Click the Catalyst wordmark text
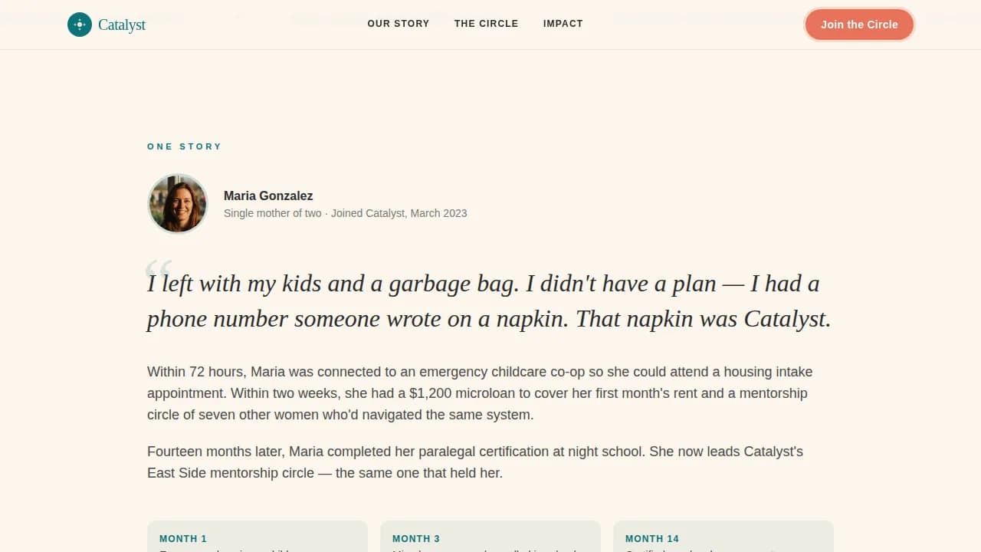The width and height of the screenshot is (981, 552). pyautogui.click(x=122, y=25)
